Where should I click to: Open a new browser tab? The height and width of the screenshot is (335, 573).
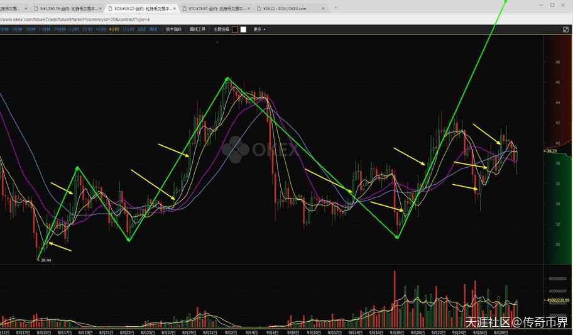336,8
